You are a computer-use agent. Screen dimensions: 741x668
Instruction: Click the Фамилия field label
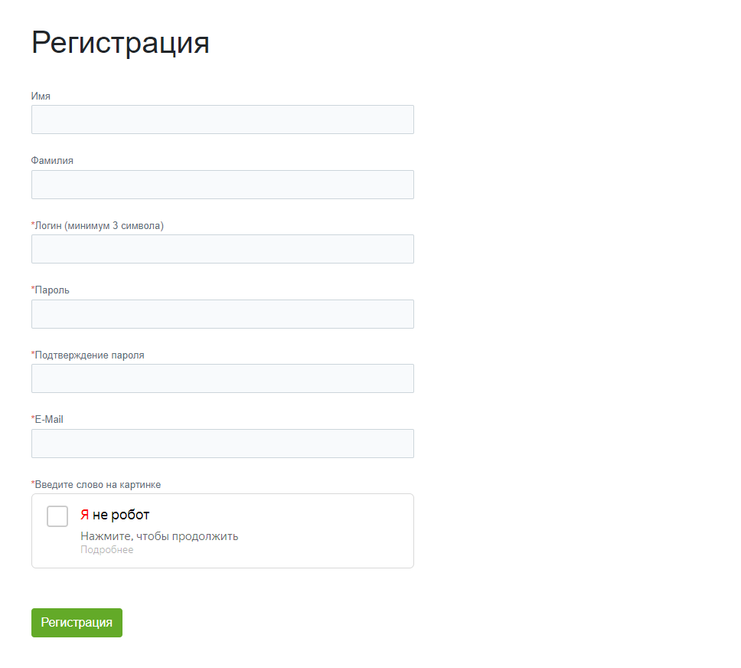point(52,161)
